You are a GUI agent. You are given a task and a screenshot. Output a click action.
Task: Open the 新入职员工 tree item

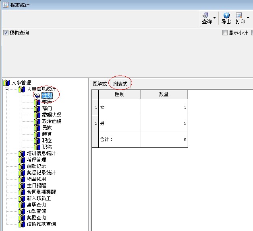tap(39, 198)
